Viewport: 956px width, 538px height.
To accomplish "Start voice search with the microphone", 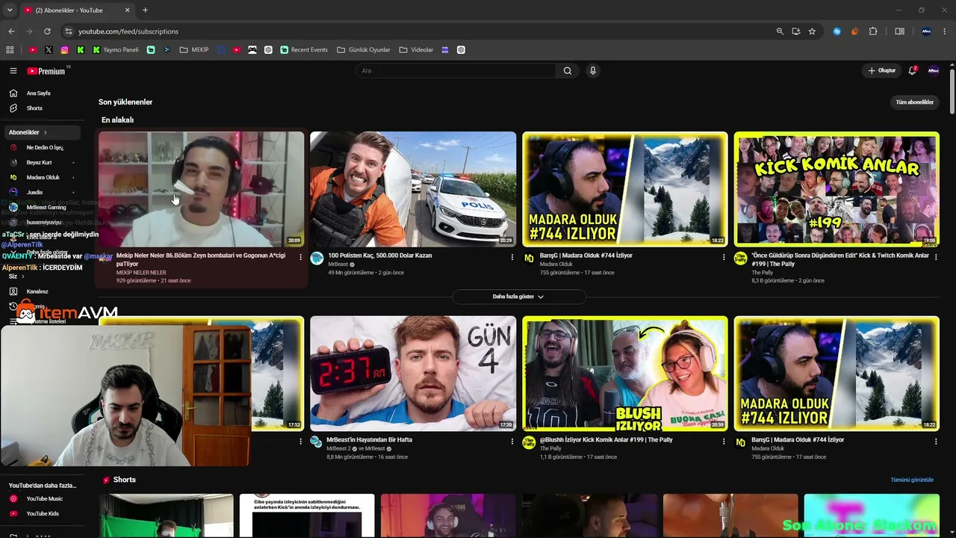I will 593,71.
